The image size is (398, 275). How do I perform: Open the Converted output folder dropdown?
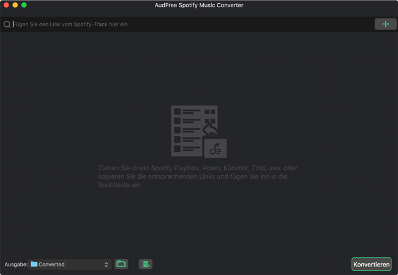point(70,265)
